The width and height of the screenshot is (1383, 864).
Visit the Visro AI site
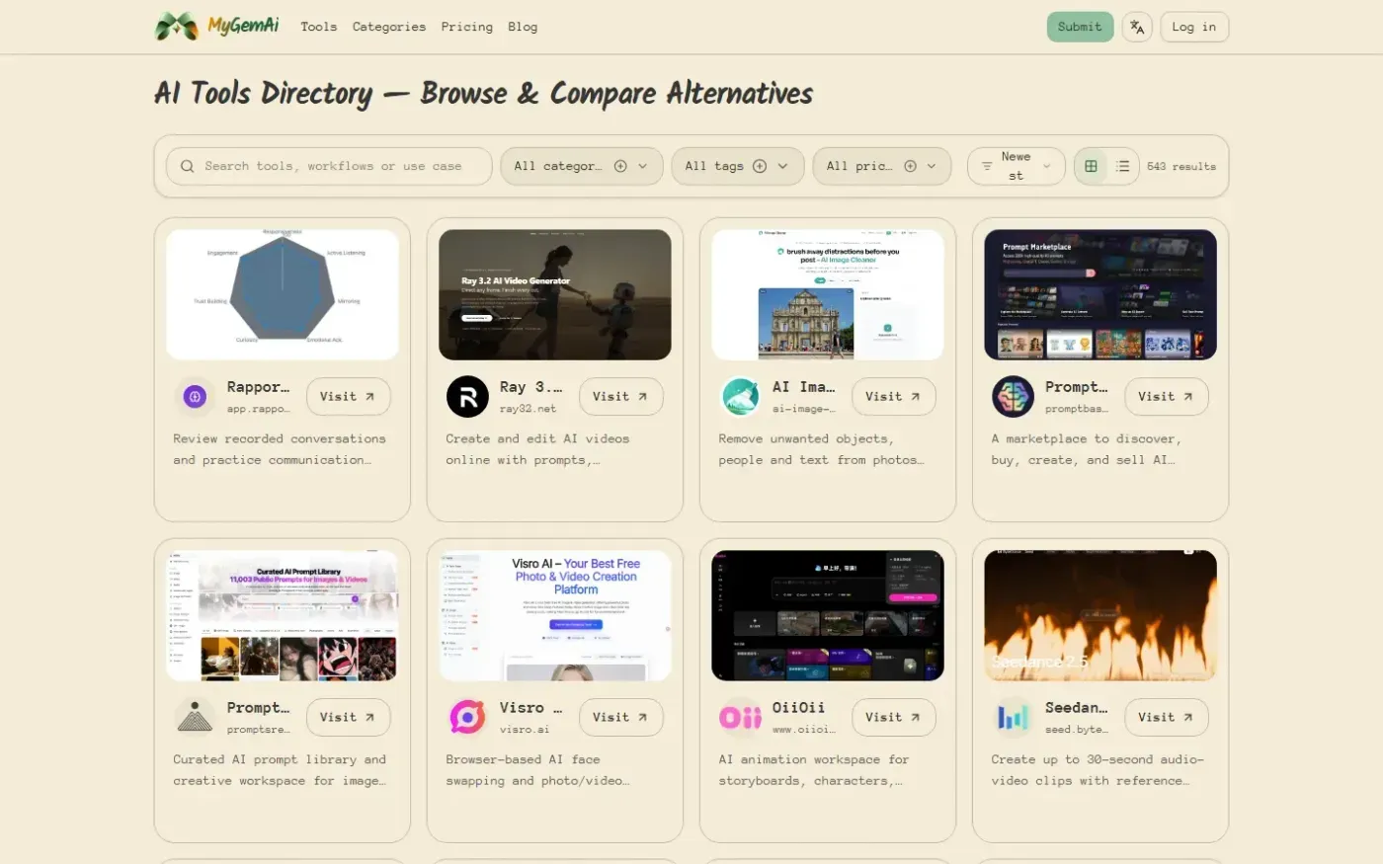(x=620, y=717)
